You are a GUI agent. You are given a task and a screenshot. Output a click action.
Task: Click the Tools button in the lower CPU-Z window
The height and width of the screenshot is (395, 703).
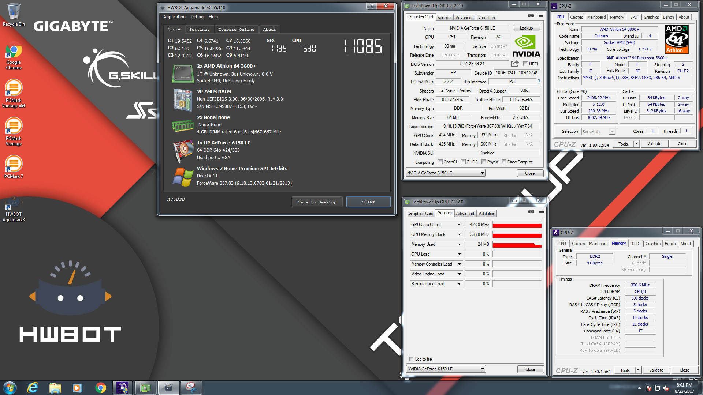tap(625, 370)
